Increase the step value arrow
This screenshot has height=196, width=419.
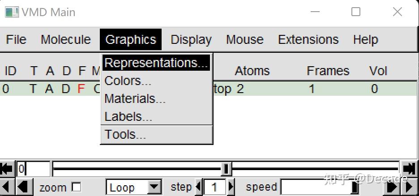231,187
